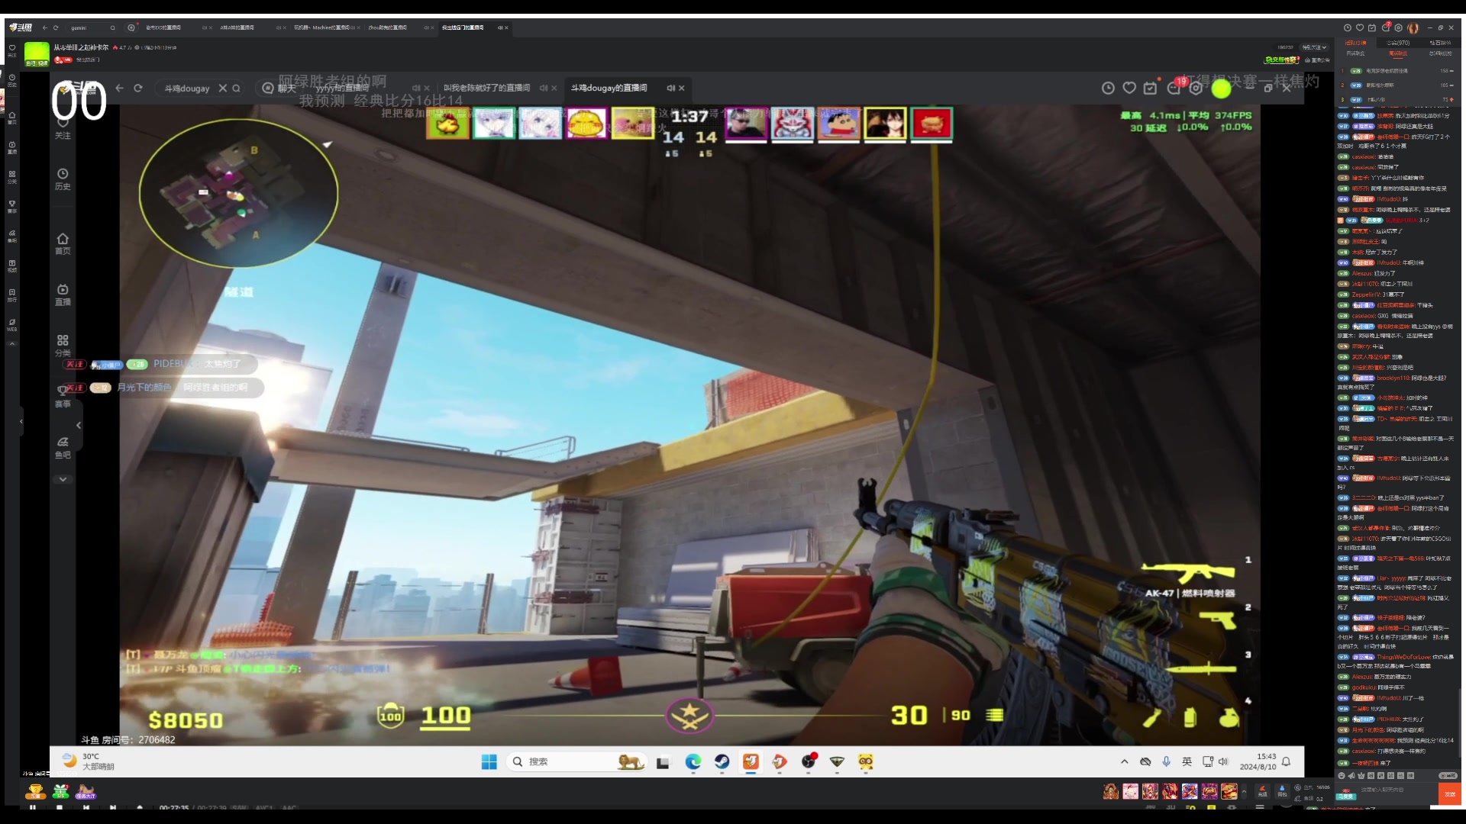Open 任务大厅 icon at bottom left
This screenshot has height=824, width=1466.
coord(86,791)
